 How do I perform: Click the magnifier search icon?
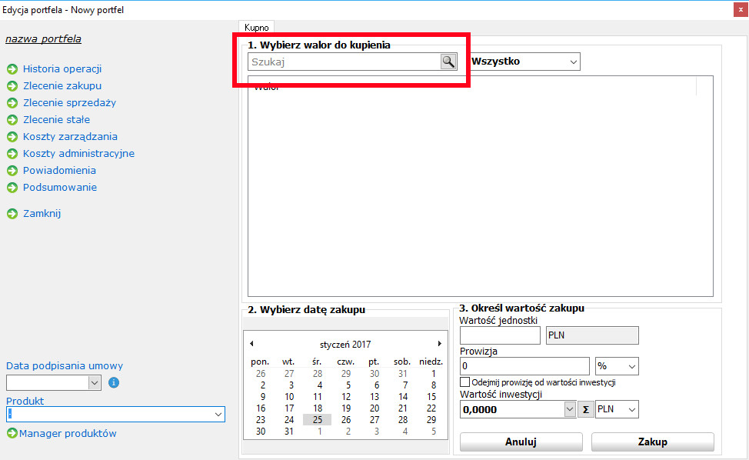[448, 62]
